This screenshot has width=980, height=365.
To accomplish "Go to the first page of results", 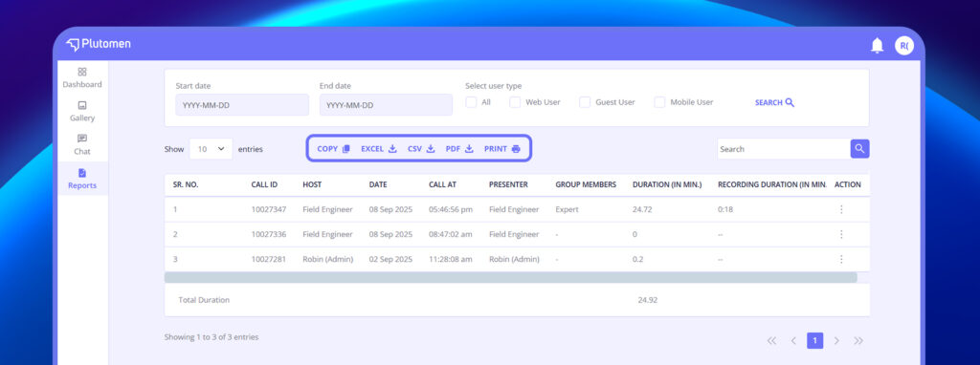I will [x=772, y=341].
